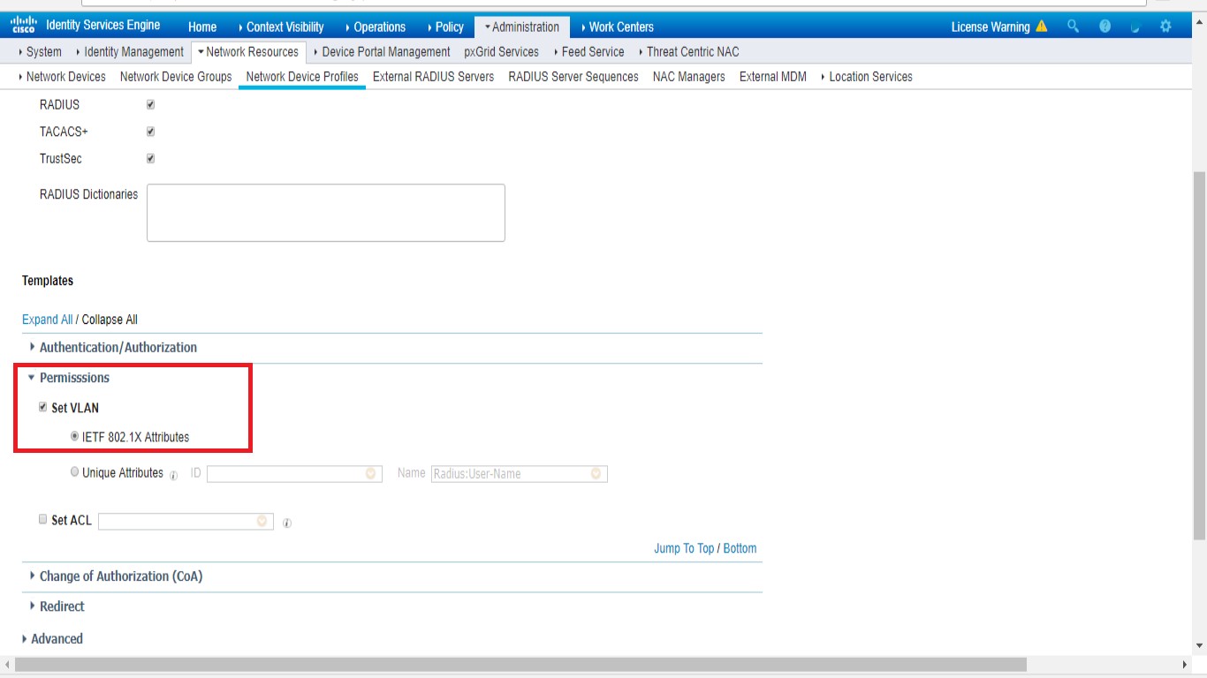Click the License Warning text
The width and height of the screenshot is (1207, 678).
(991, 26)
